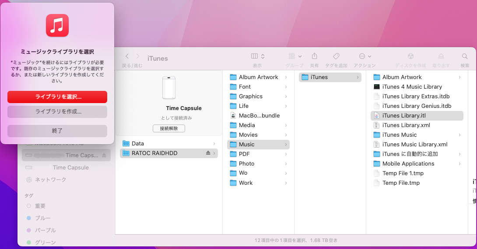
Task: Click the 共有 share icon
Action: point(314,56)
